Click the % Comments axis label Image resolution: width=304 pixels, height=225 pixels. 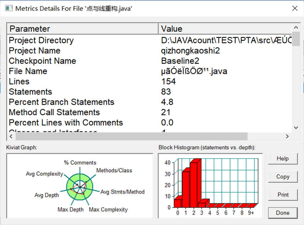80,163
